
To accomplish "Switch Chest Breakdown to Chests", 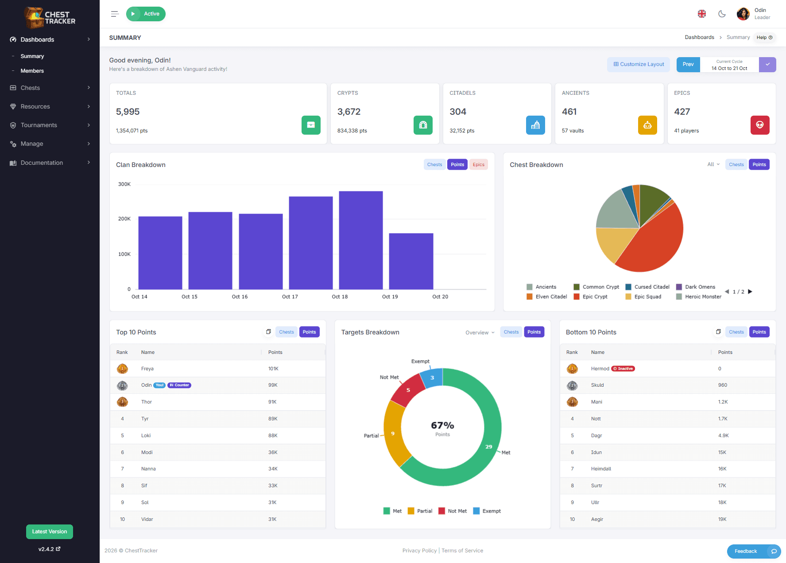I will 736,164.
